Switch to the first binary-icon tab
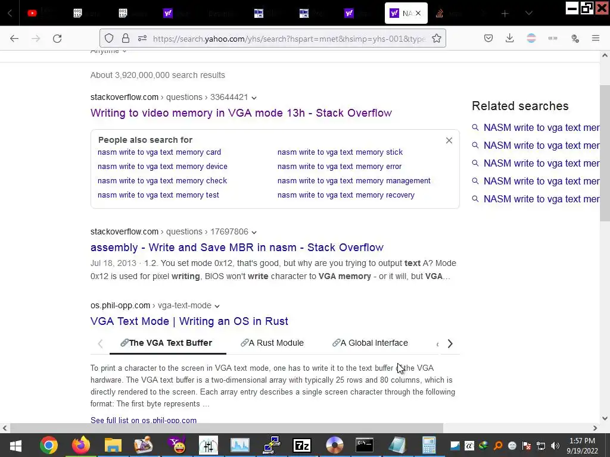This screenshot has height=457, width=610. pyautogui.click(x=78, y=13)
